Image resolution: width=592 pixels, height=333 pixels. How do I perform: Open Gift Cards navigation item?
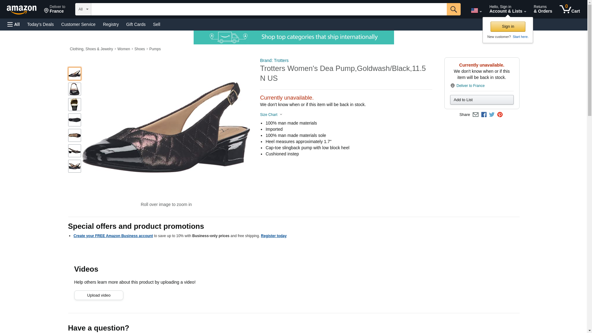[136, 24]
